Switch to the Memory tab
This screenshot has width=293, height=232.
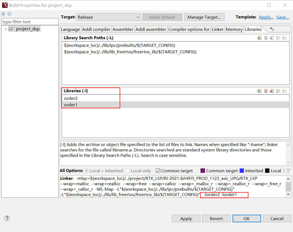tap(234, 29)
